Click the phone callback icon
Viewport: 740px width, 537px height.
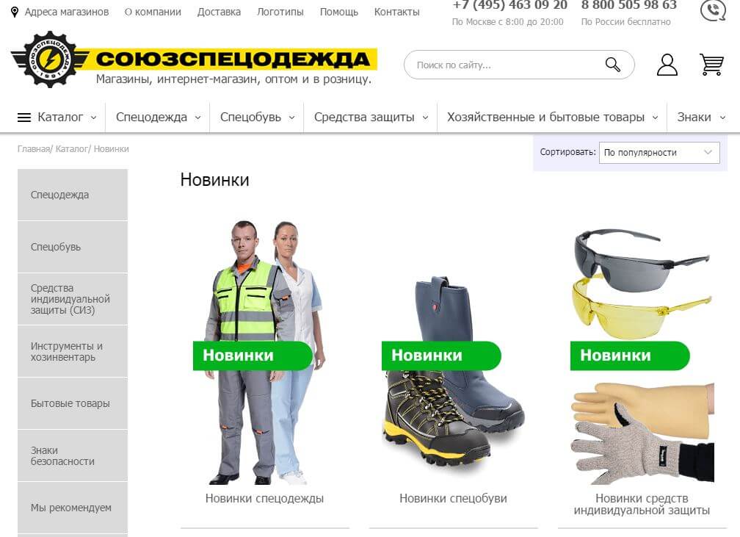coord(713,10)
